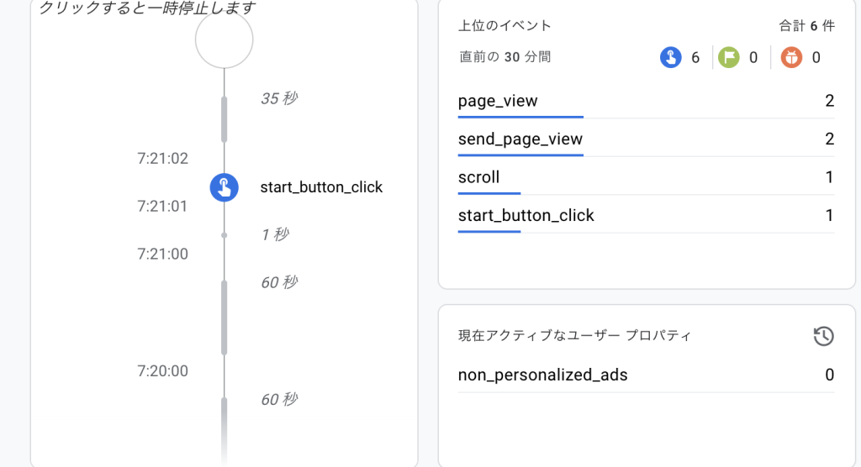The height and width of the screenshot is (467, 861).
Task: Select start_button_click in top events list
Action: (526, 216)
